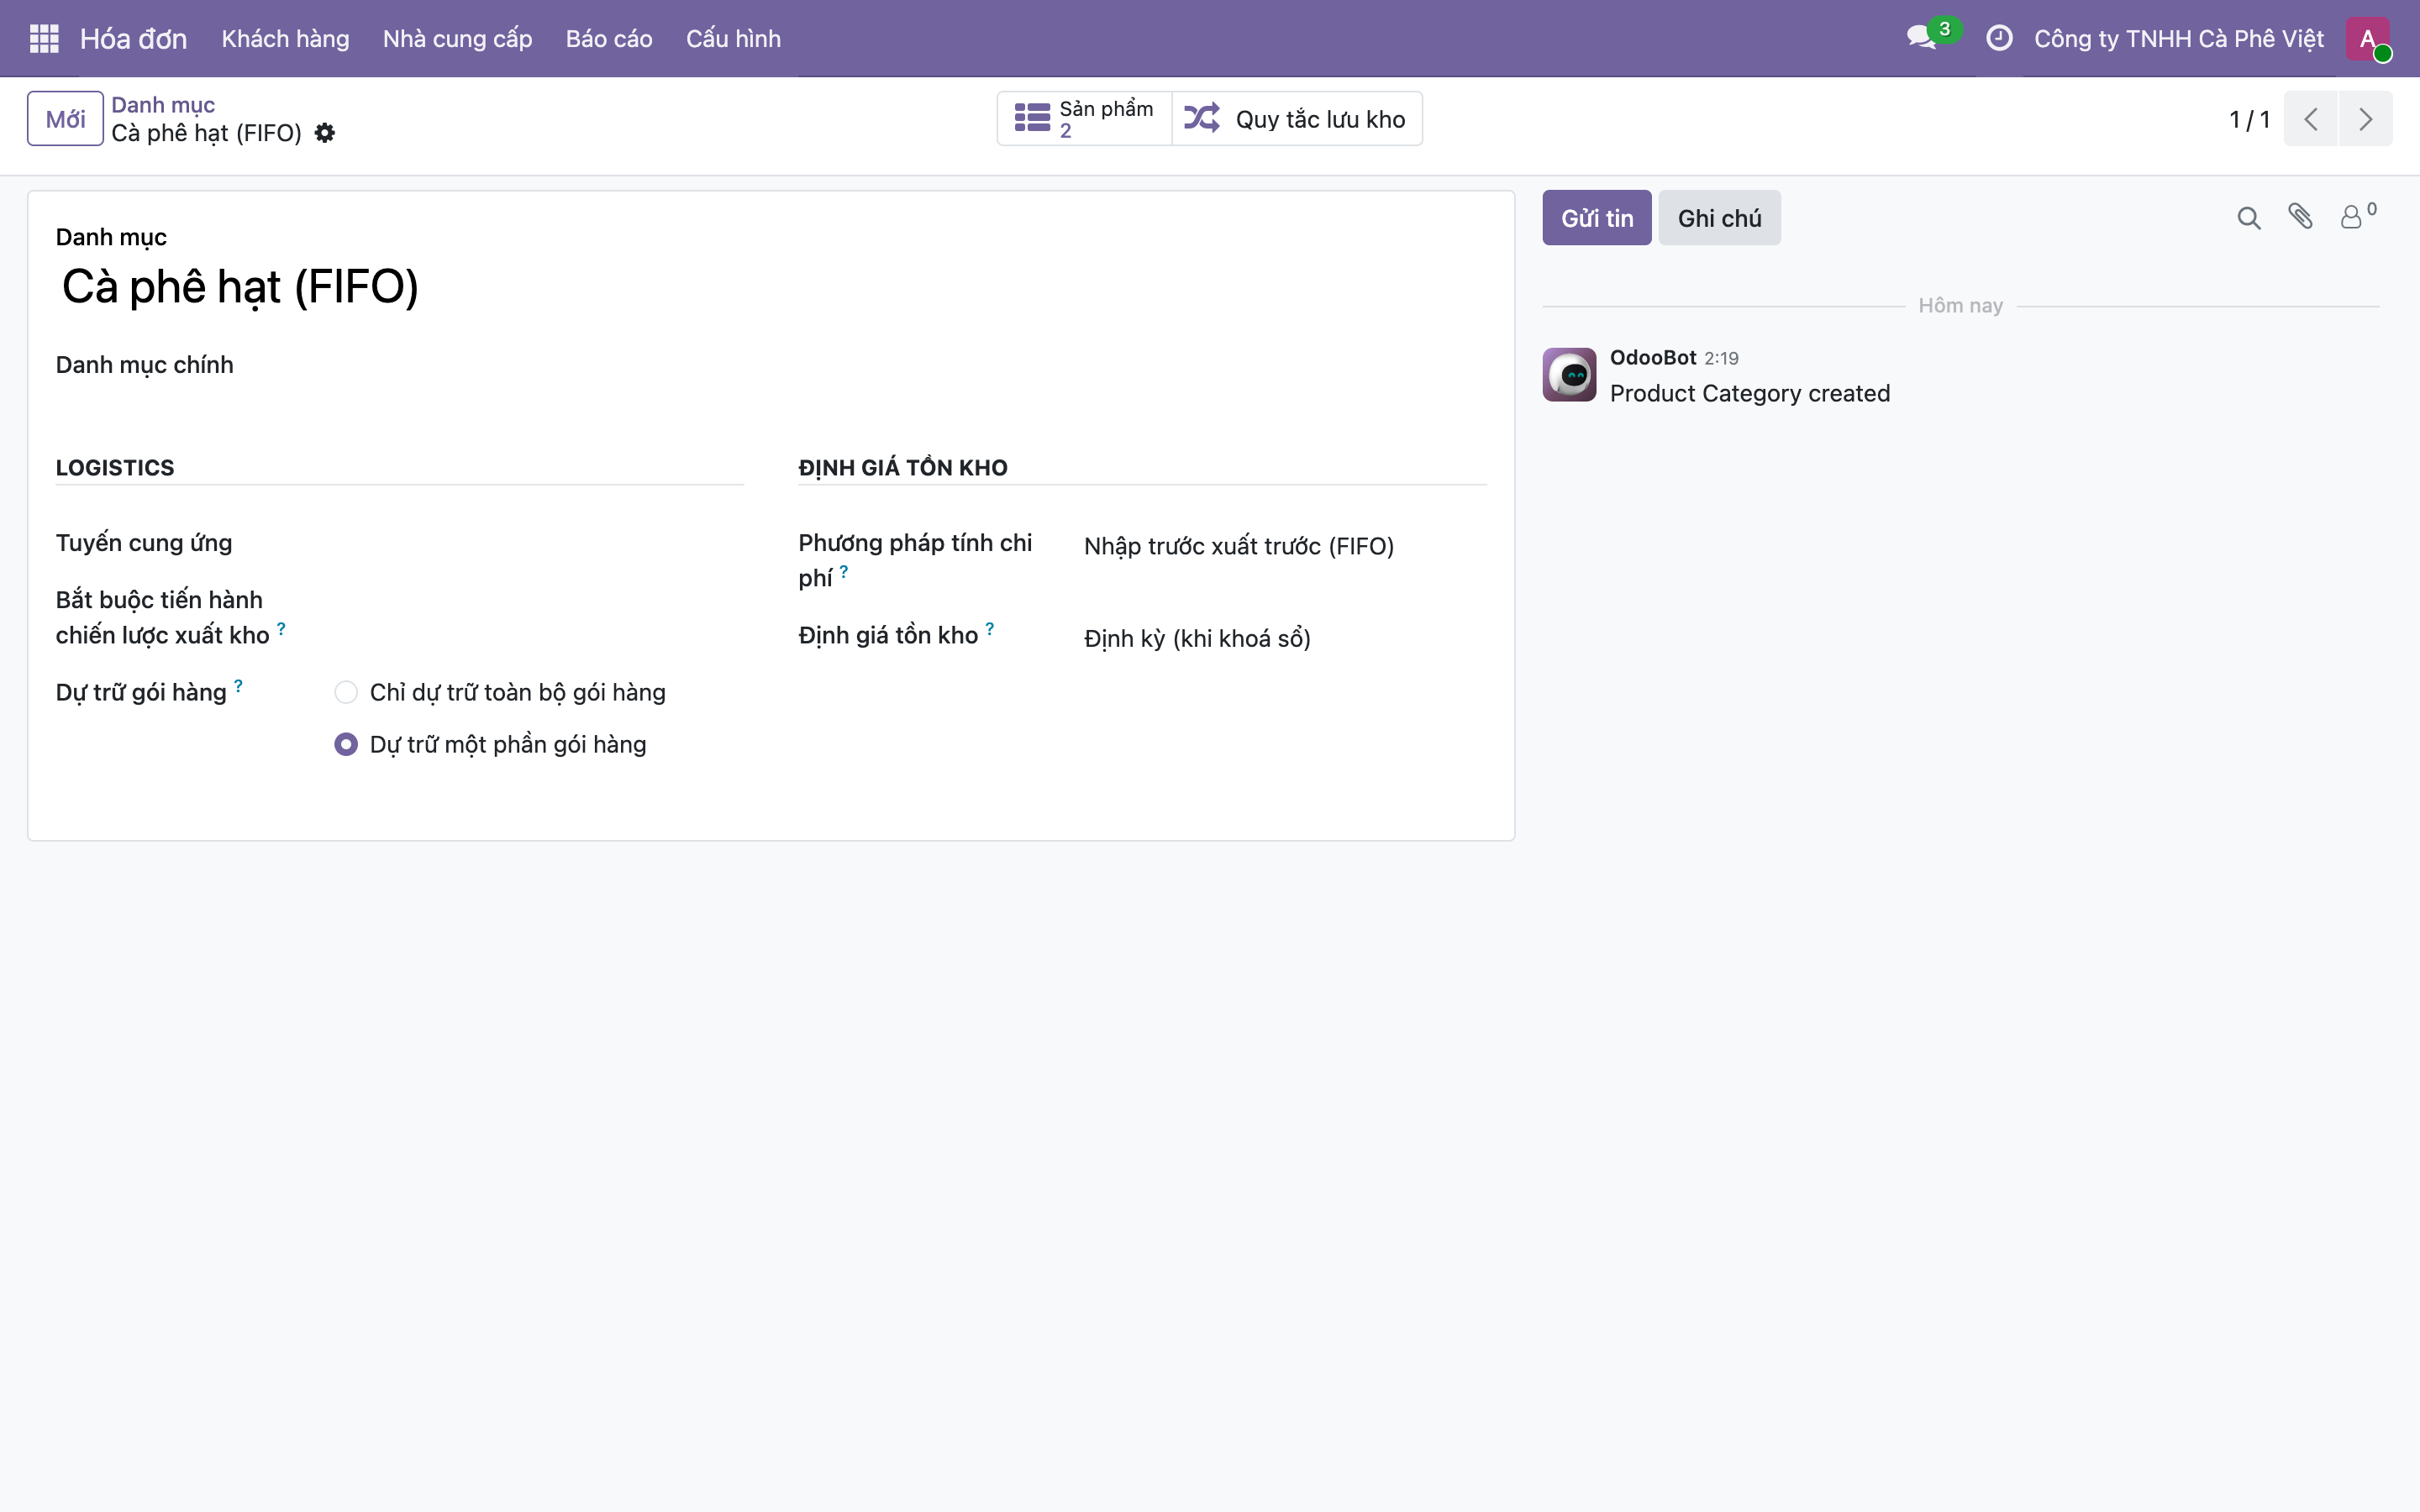Open the user avatar menu

coord(2368,39)
